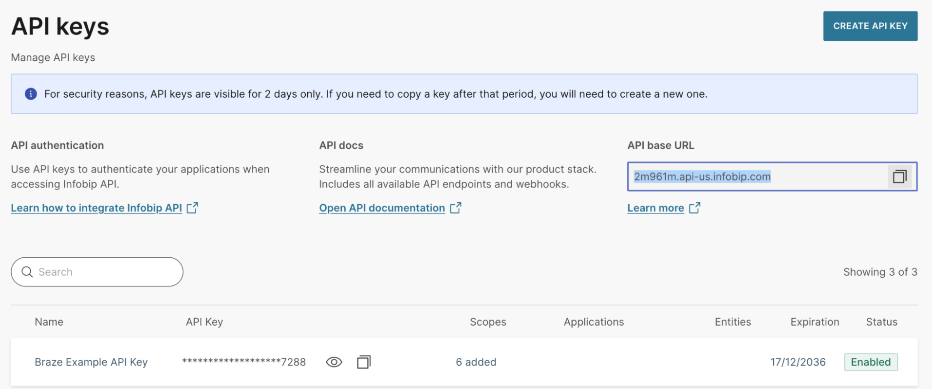Copy the Braze Example API key with its copy icon

pyautogui.click(x=363, y=362)
